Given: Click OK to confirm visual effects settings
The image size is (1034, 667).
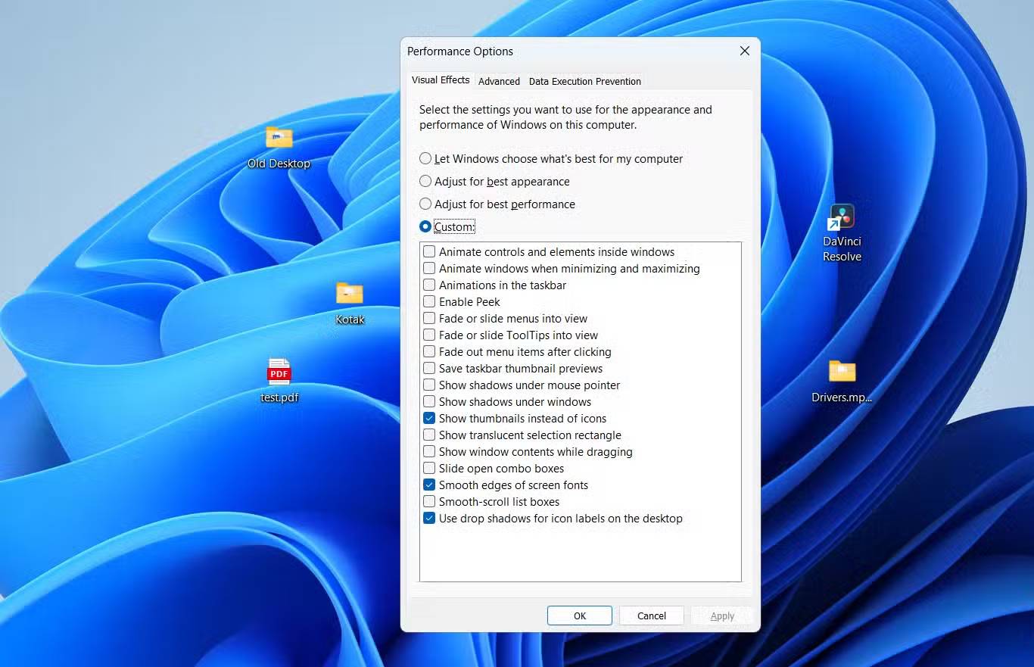Looking at the screenshot, I should coord(579,616).
